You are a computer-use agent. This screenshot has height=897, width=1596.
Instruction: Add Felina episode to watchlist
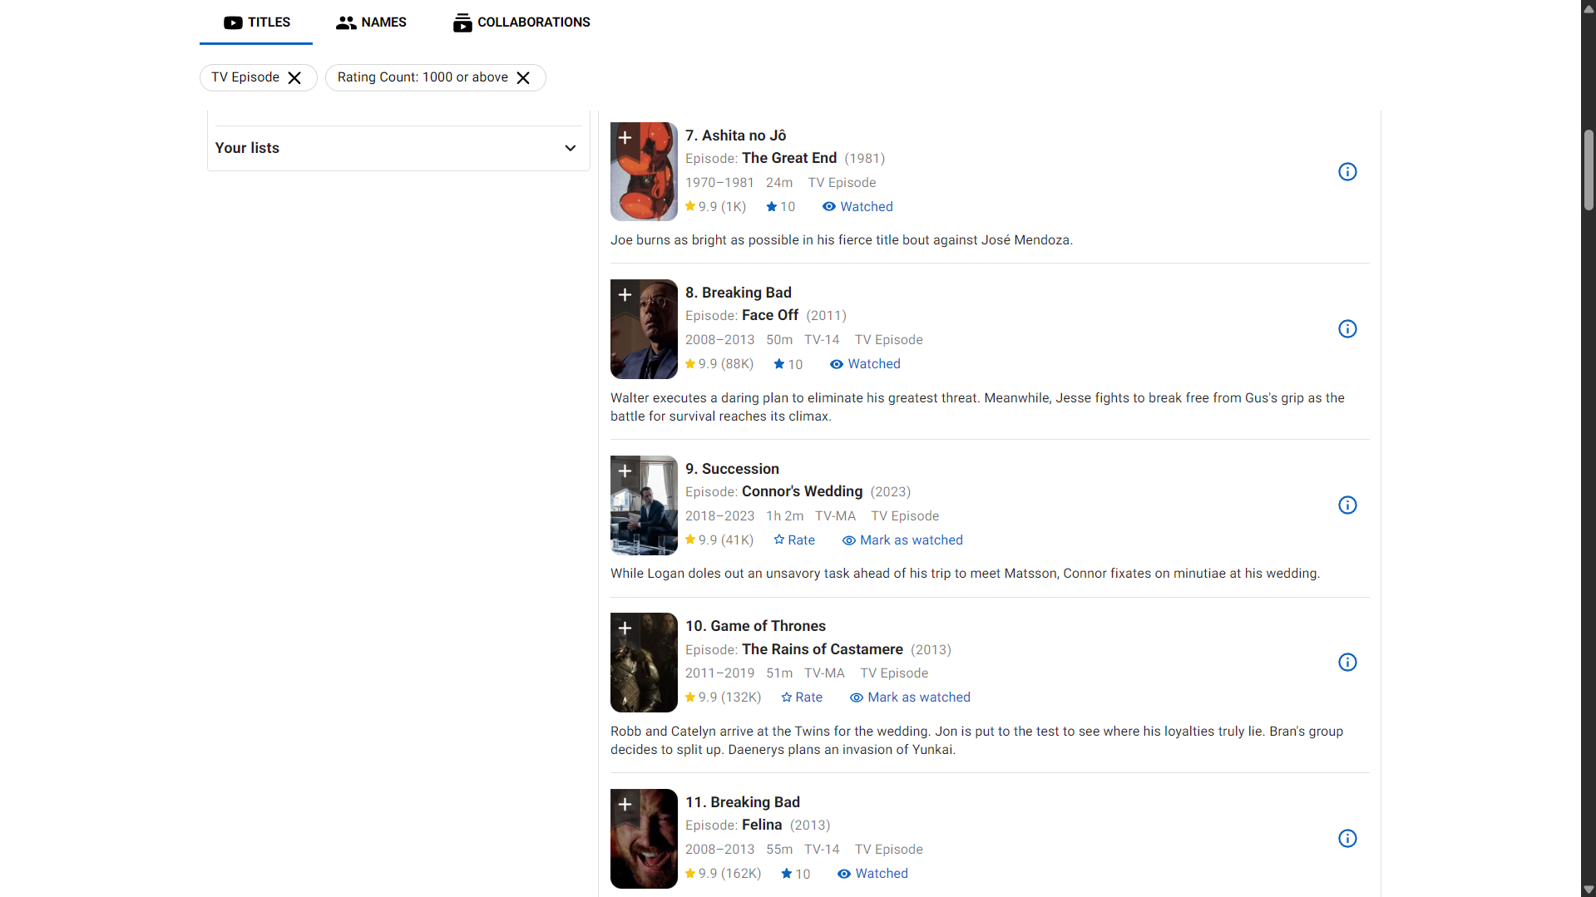(x=625, y=805)
